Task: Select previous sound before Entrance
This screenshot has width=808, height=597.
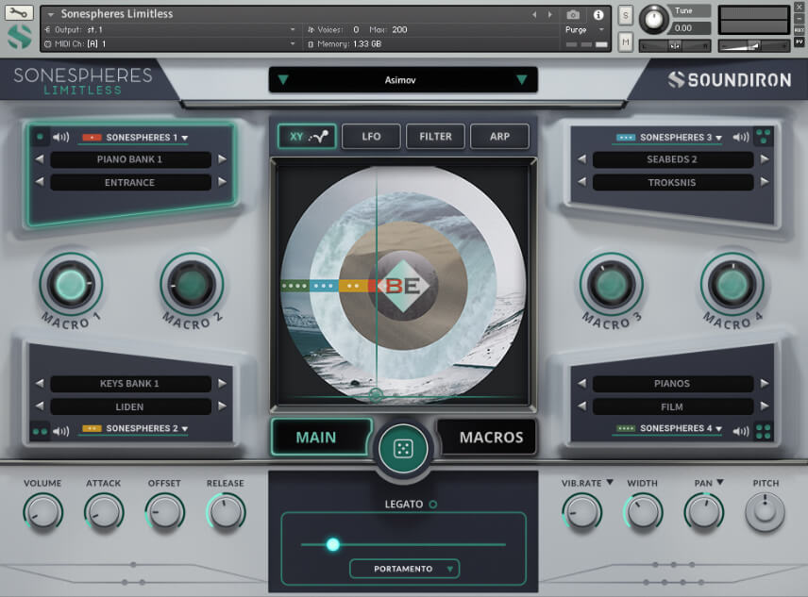Action: (x=39, y=182)
